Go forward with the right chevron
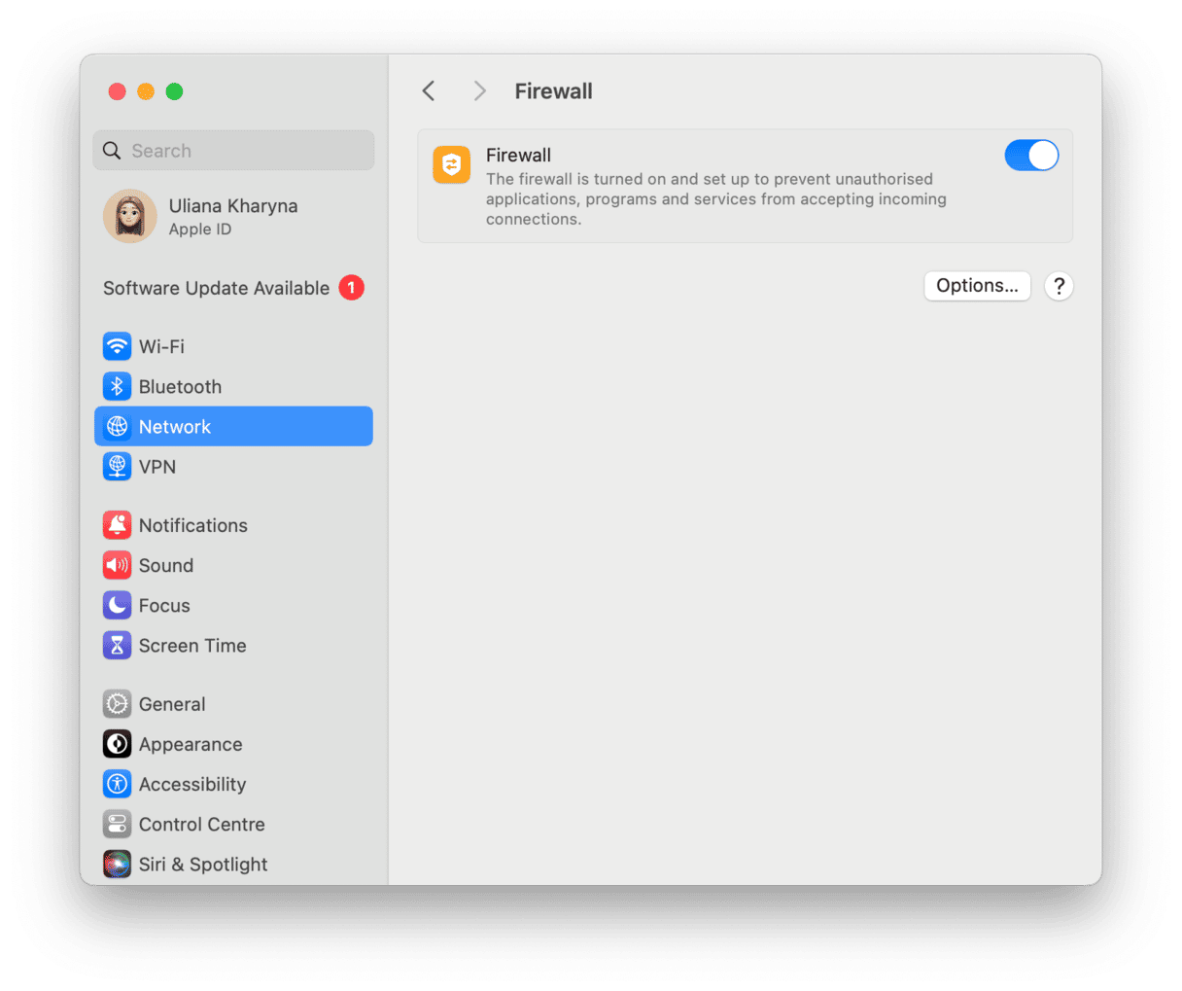The image size is (1182, 991). (479, 90)
